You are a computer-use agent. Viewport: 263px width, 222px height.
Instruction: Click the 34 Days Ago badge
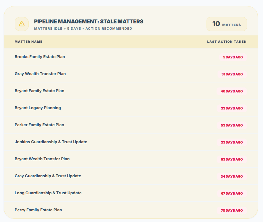[232, 176]
